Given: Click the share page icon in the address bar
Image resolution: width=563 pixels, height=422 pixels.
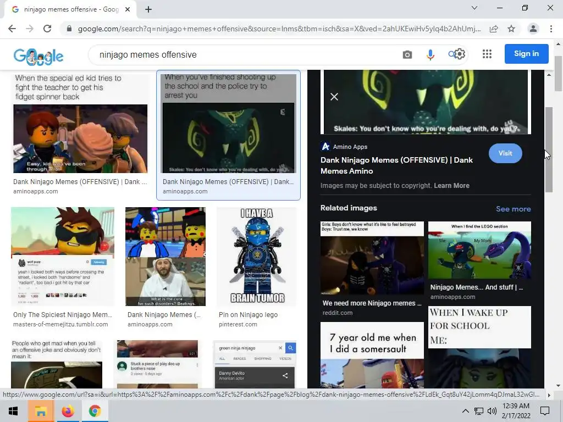Looking at the screenshot, I should pos(494,29).
